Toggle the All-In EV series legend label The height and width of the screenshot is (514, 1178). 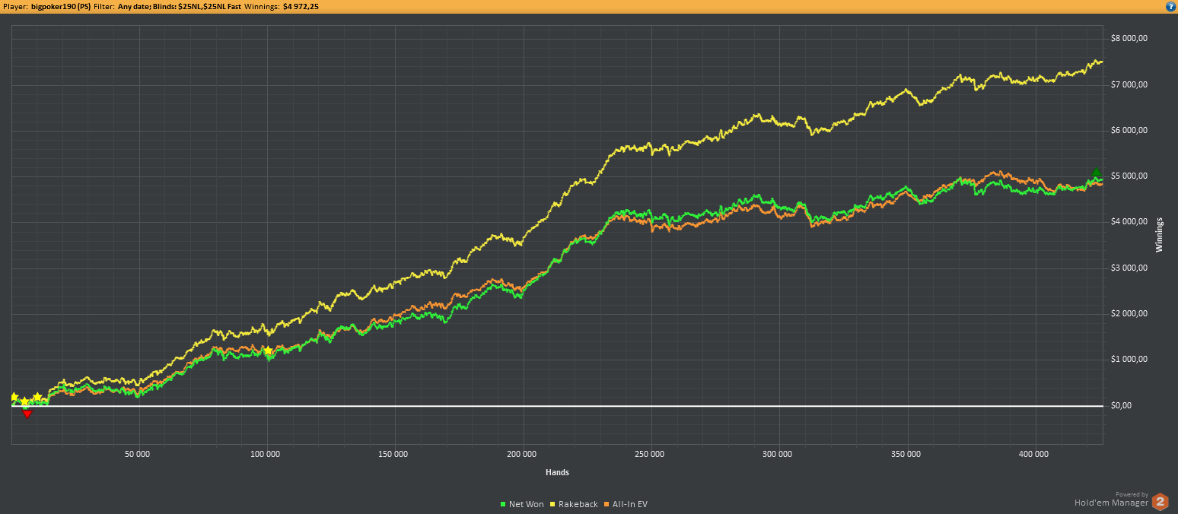(629, 504)
